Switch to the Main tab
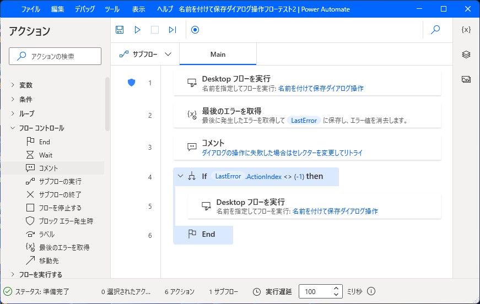This screenshot has width=480, height=304. coord(218,55)
